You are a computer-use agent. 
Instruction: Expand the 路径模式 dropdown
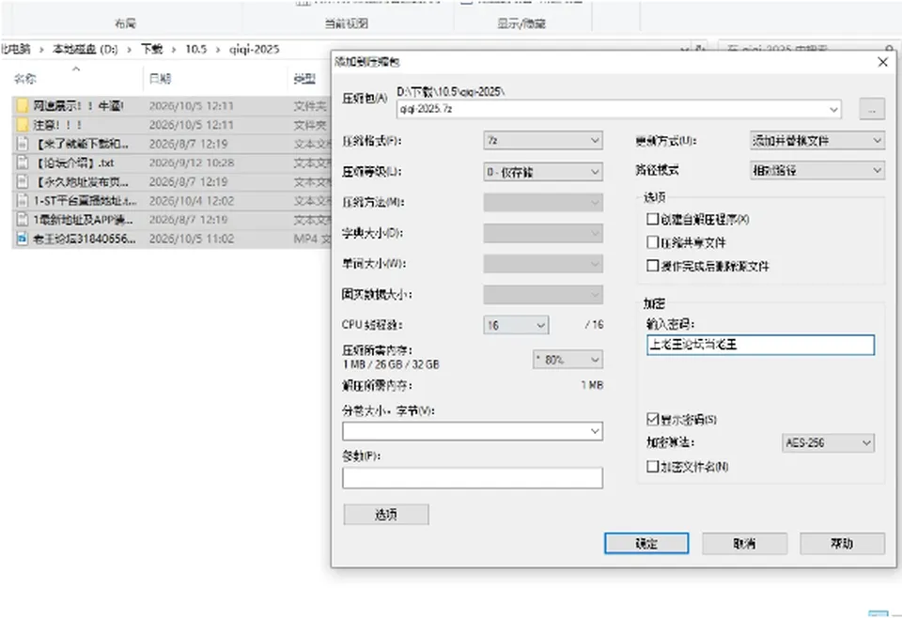coord(816,170)
